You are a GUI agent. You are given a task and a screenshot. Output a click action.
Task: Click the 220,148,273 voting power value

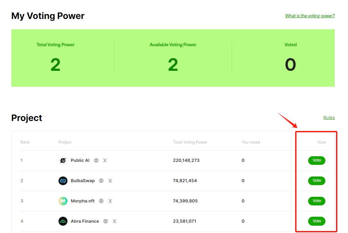186,161
